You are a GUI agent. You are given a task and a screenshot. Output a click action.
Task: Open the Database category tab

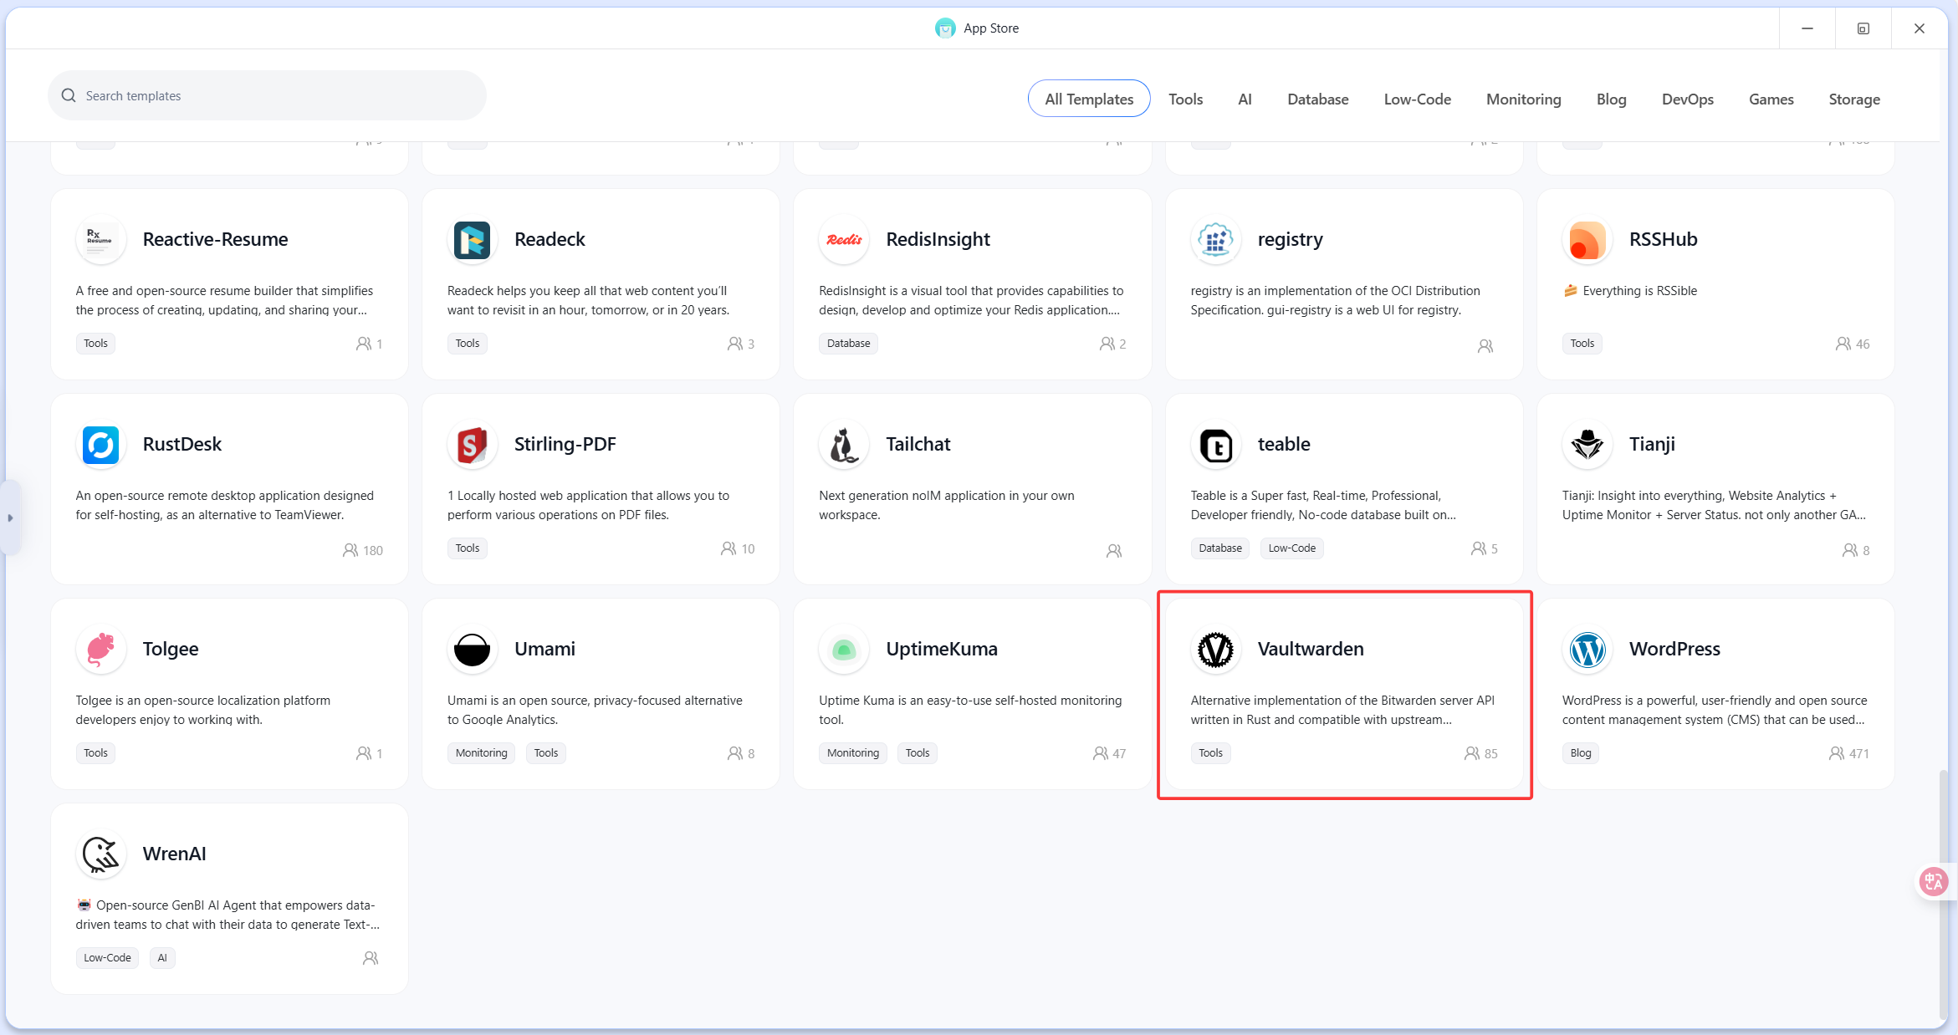tap(1317, 99)
